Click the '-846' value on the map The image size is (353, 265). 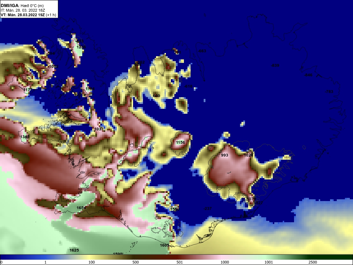(308, 75)
